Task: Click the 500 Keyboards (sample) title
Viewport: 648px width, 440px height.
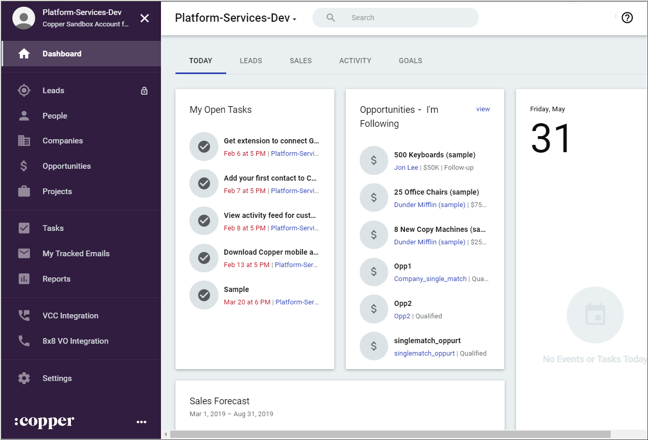Action: click(435, 155)
